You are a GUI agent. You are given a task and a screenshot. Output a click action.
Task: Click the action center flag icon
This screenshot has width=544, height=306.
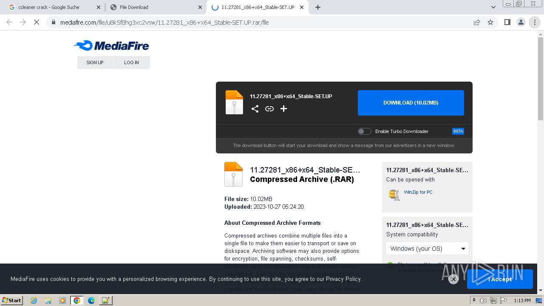(503, 300)
